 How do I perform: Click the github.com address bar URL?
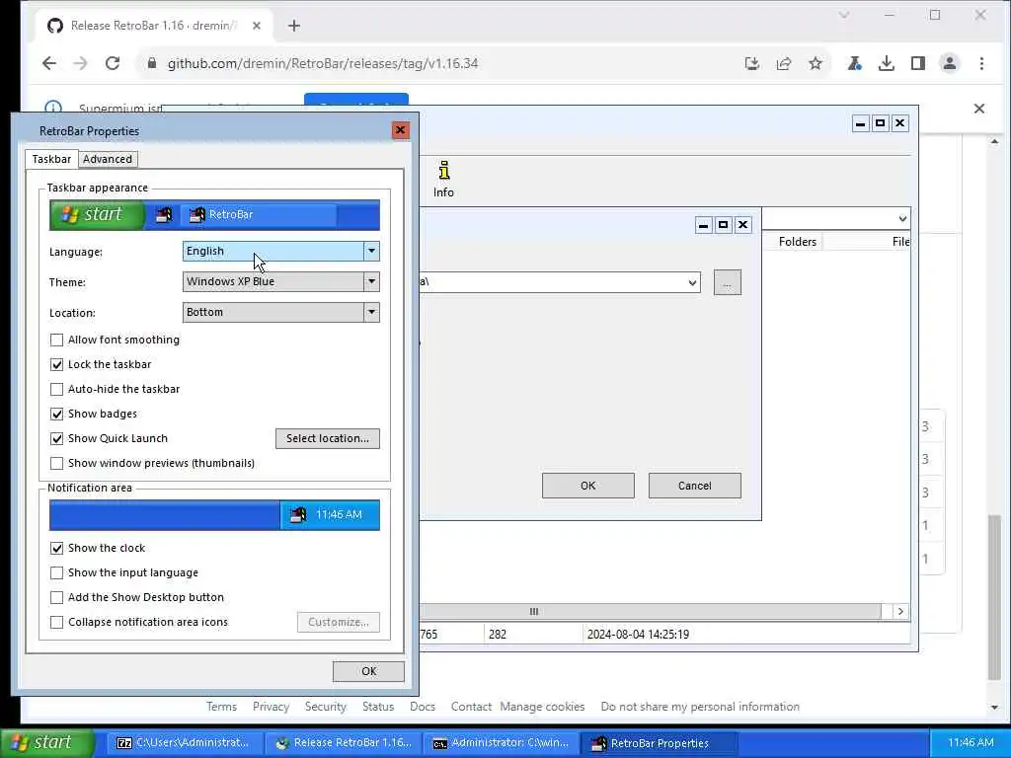coord(323,63)
